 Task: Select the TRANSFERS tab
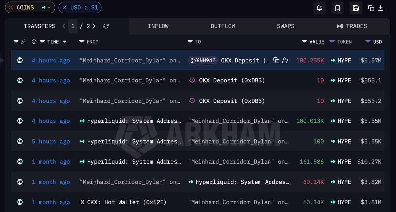[x=39, y=26]
